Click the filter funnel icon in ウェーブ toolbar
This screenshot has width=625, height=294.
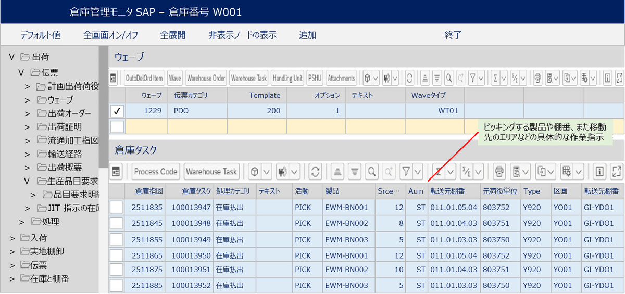(473, 78)
